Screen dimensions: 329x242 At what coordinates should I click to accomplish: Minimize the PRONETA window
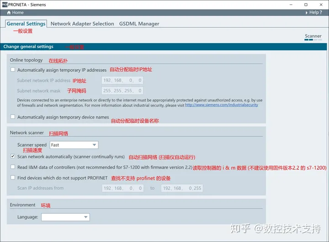[x=291, y=5]
